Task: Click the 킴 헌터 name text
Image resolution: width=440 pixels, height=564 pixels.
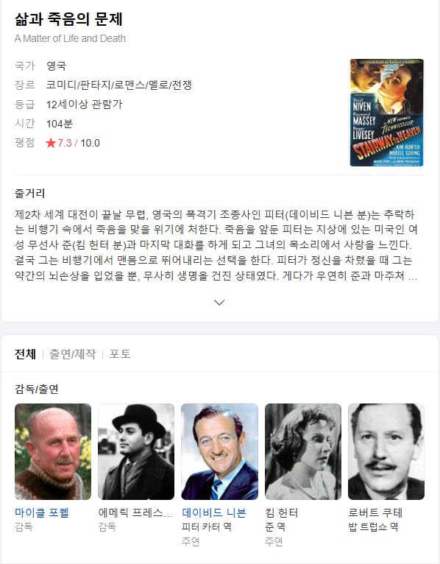Action: 282,512
